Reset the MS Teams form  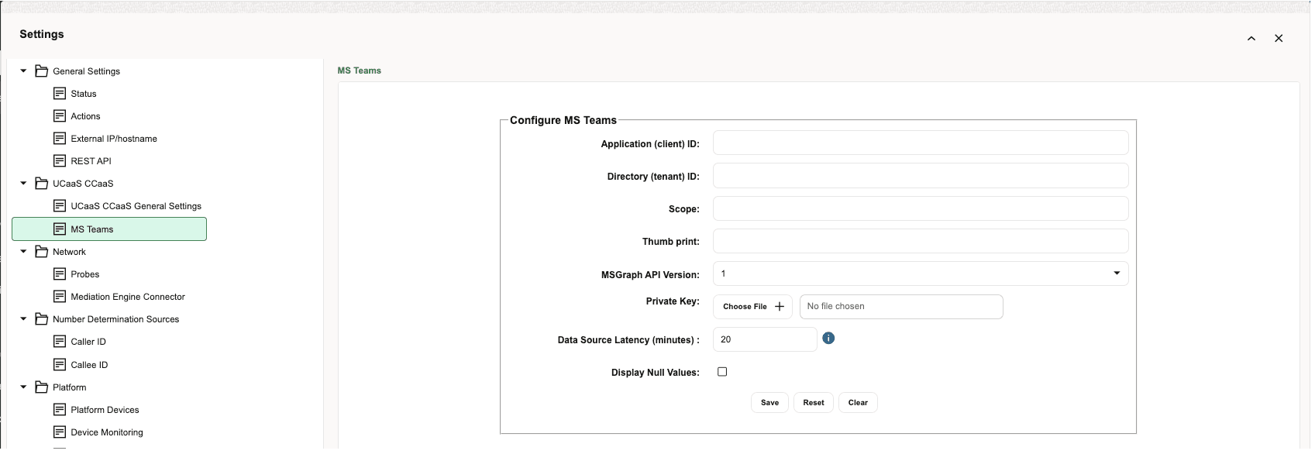point(814,402)
